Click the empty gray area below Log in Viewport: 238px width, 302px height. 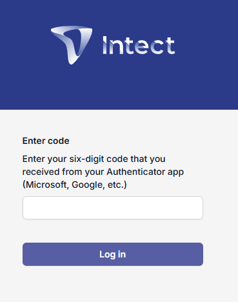(x=119, y=284)
